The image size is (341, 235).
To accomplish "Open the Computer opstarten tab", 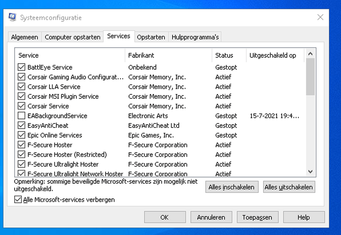I will pos(72,37).
